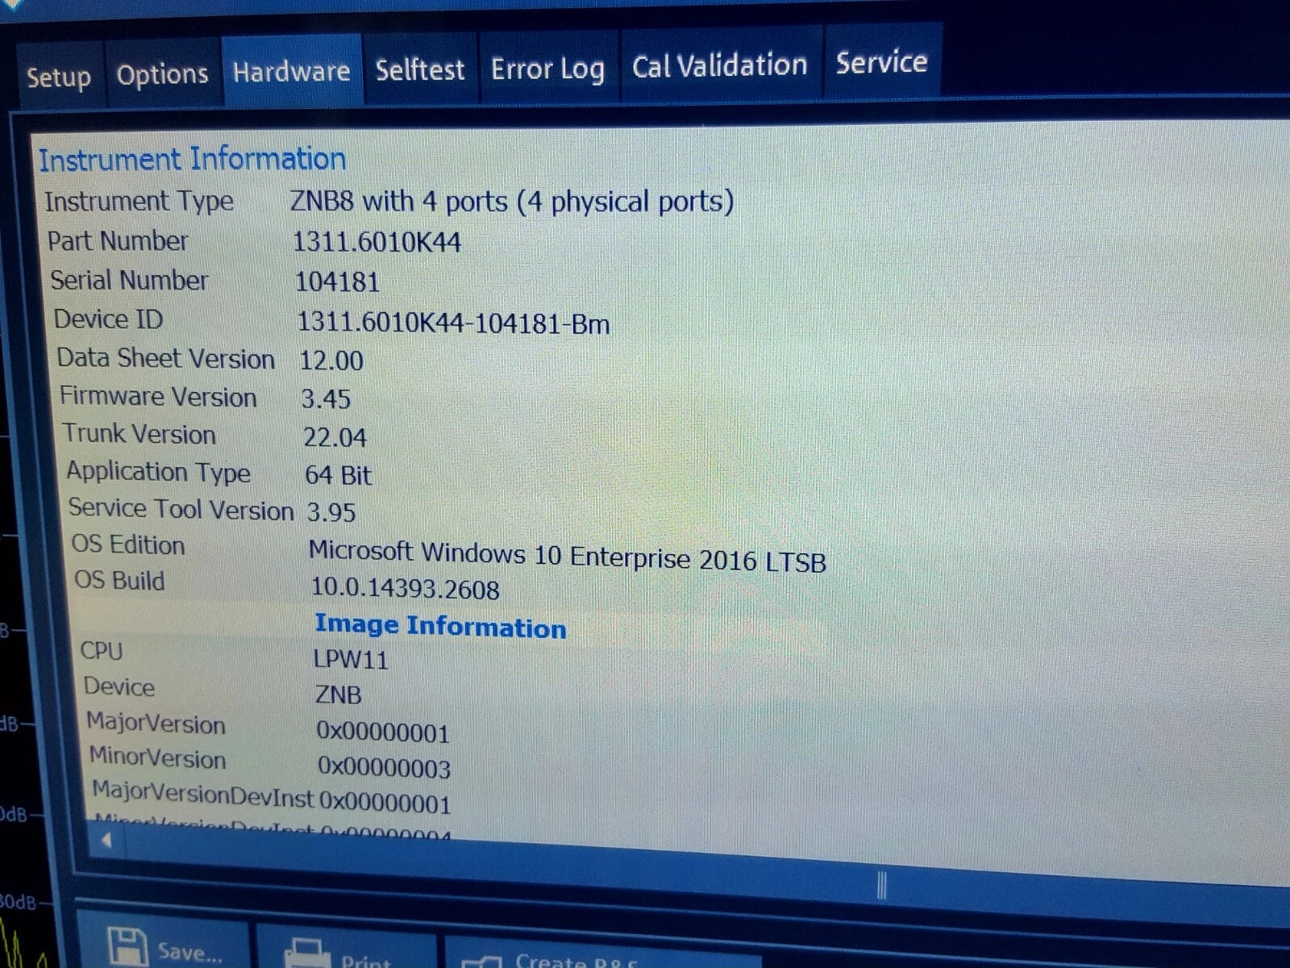Click the Service Tool Version label
The image size is (1290, 968).
coord(181,509)
